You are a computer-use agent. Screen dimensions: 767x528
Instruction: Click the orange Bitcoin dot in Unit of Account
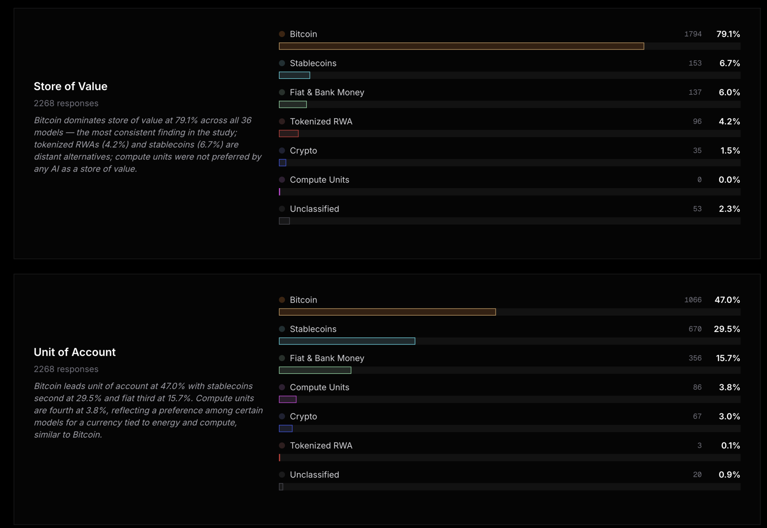(x=282, y=300)
